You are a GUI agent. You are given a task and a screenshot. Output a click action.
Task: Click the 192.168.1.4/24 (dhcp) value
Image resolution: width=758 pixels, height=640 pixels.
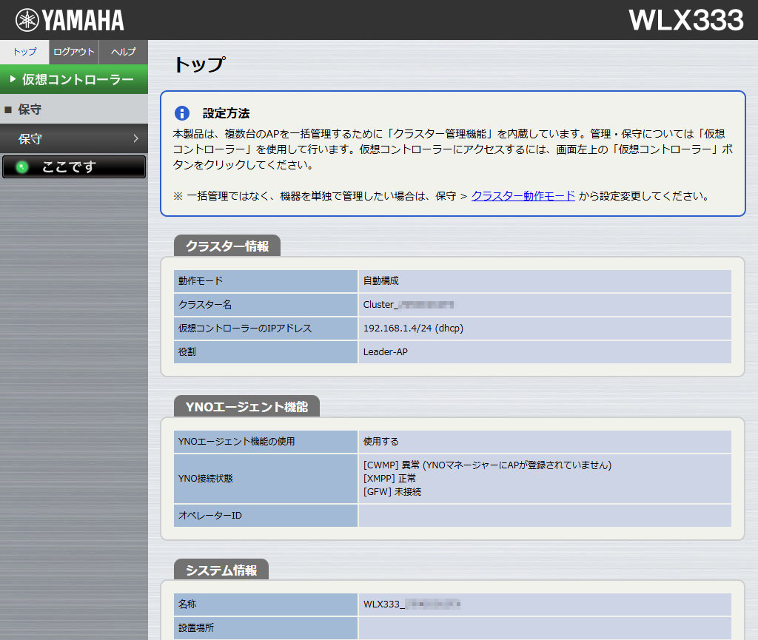coord(413,328)
